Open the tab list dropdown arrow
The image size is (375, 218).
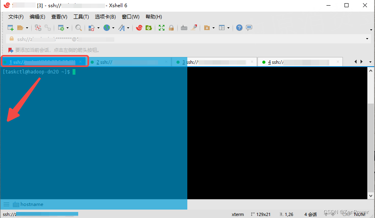pyautogui.click(x=370, y=62)
